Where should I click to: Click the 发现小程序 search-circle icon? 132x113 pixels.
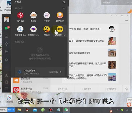coord(20,72)
